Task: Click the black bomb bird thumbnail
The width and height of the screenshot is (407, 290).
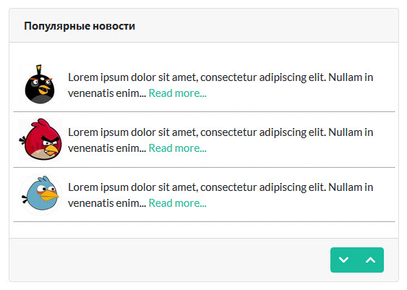Action: point(40,85)
